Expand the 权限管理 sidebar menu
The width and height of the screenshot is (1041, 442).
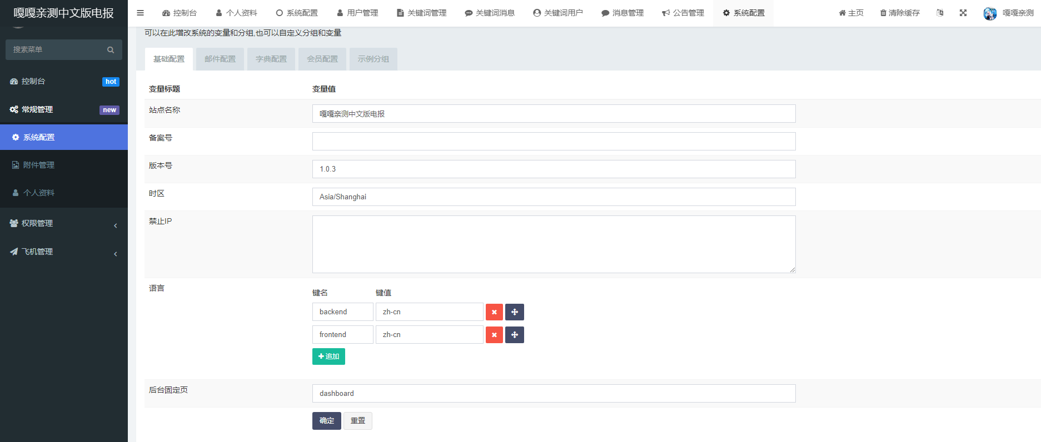(x=64, y=223)
